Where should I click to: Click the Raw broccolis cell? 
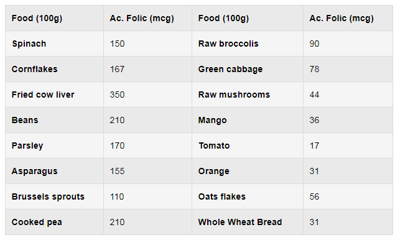click(x=248, y=44)
